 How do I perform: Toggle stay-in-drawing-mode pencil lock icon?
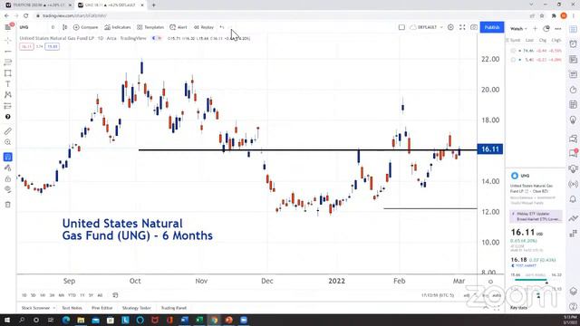coord(8,168)
